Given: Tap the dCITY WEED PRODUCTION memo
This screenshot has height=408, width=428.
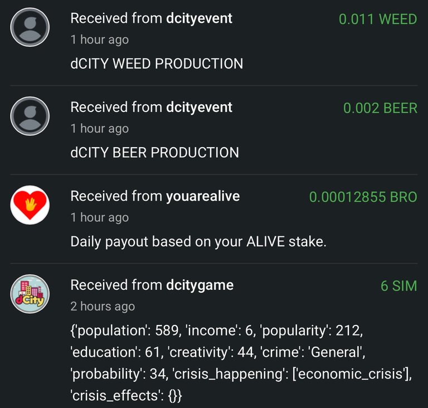Looking at the screenshot, I should [x=157, y=64].
